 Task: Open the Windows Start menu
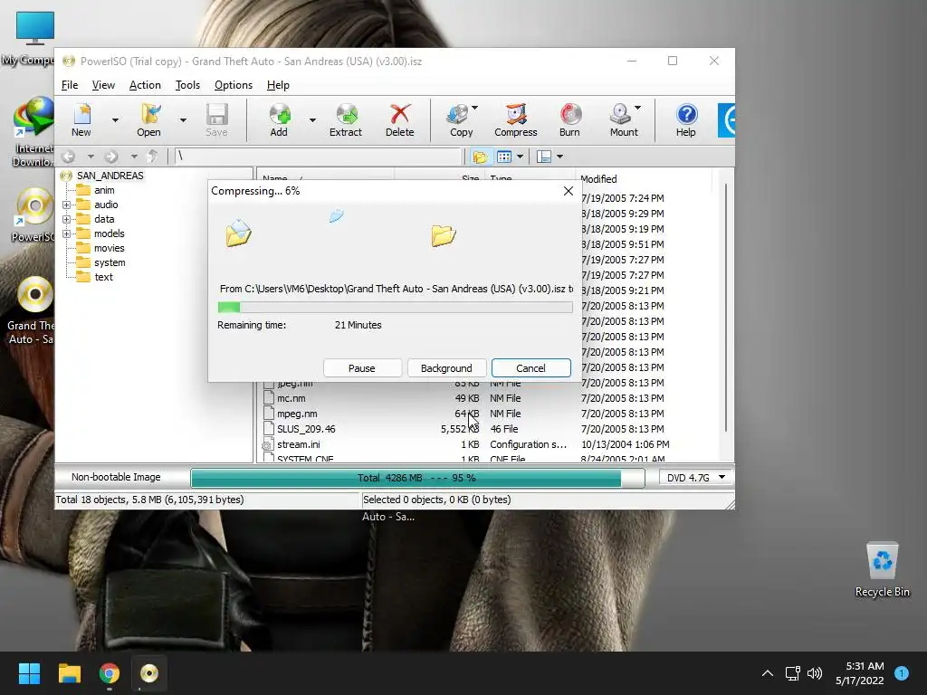click(29, 673)
